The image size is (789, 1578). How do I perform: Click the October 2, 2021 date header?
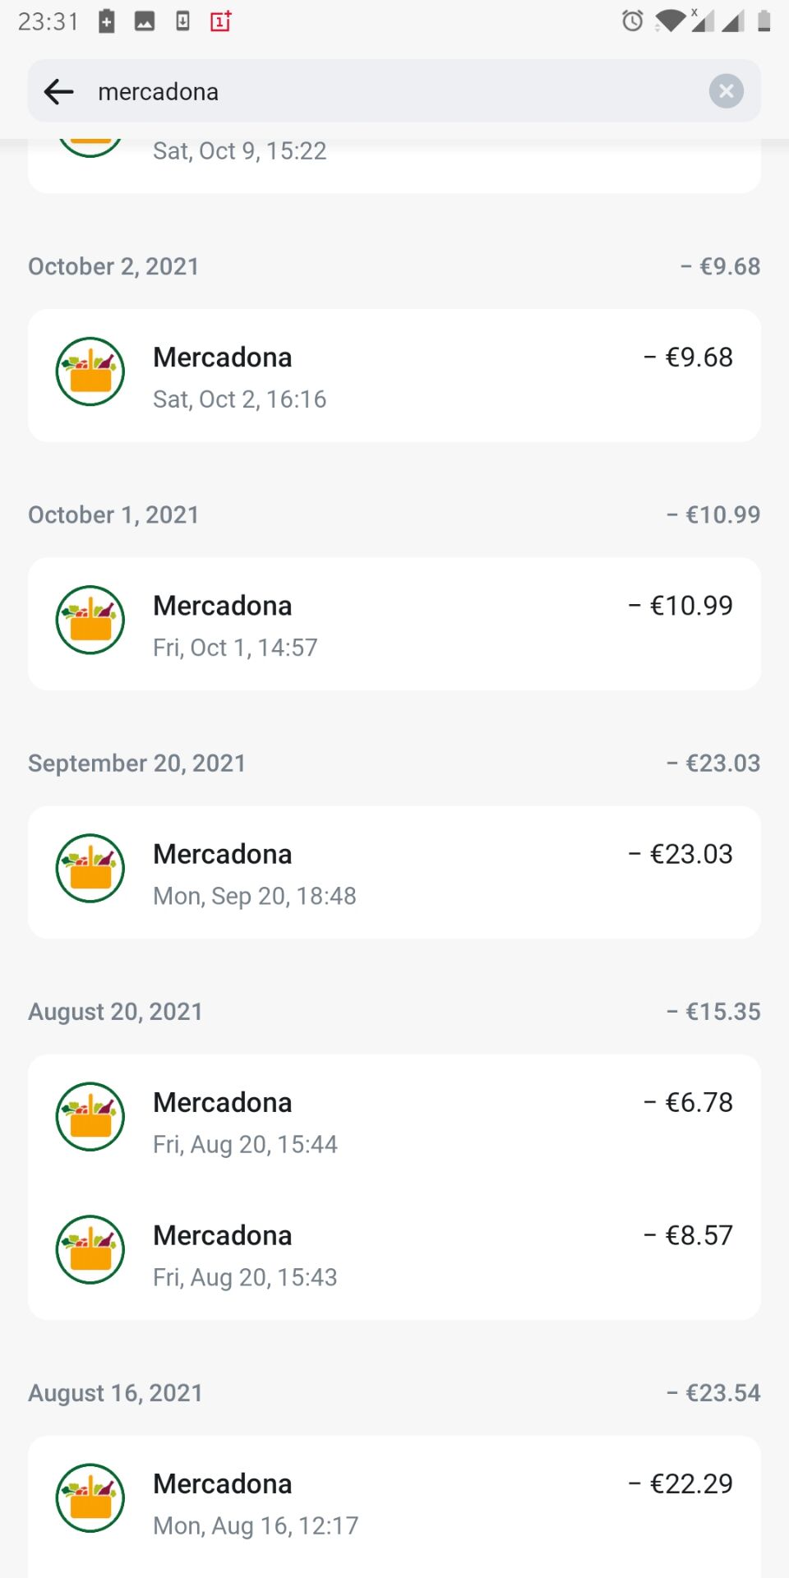[113, 266]
